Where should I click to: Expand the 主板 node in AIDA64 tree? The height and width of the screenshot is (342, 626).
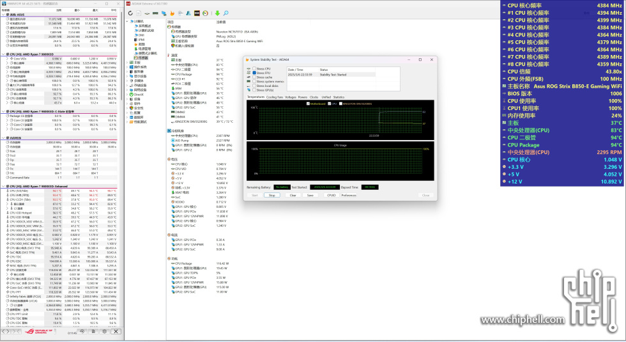[128, 63]
